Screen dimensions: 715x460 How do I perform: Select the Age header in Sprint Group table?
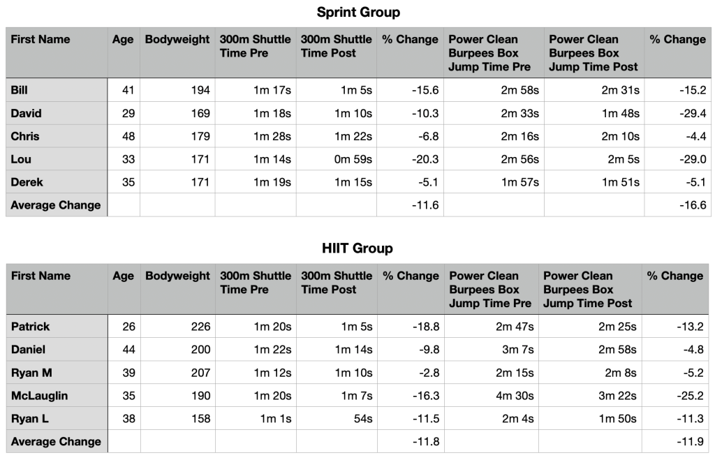tap(123, 40)
